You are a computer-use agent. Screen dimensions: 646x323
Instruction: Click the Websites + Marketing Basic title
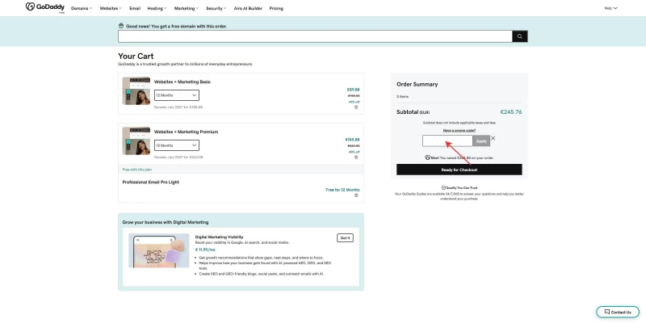(182, 82)
